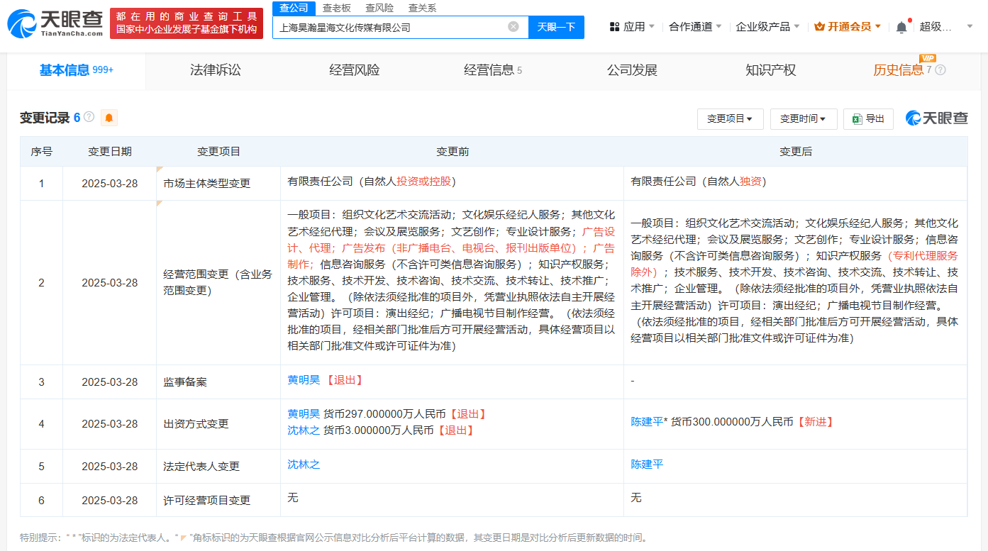Viewport: 988px width, 551px height.
Task: Click date 2025-03-28 in row 6
Action: tap(110, 501)
